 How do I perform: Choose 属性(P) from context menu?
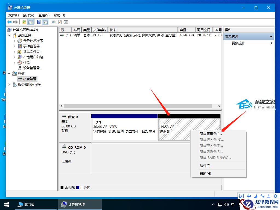205,166
